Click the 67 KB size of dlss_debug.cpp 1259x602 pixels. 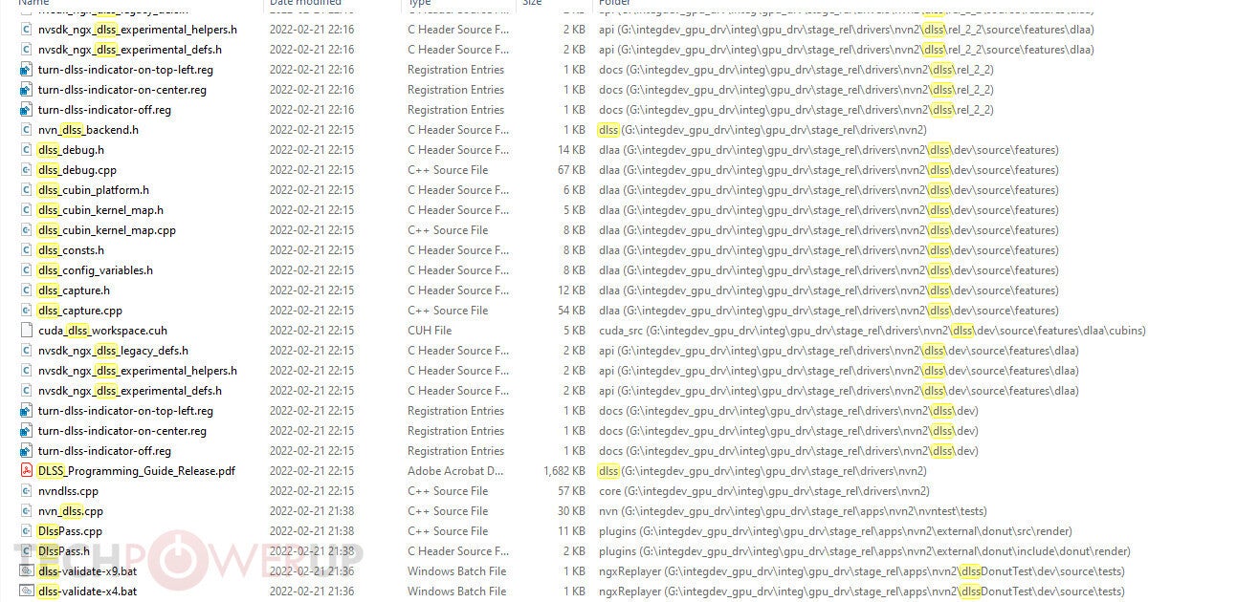[571, 170]
